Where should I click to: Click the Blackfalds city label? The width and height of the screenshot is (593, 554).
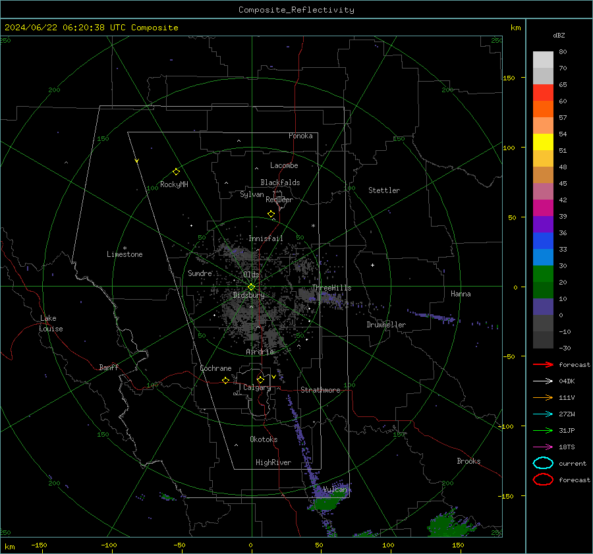point(280,182)
